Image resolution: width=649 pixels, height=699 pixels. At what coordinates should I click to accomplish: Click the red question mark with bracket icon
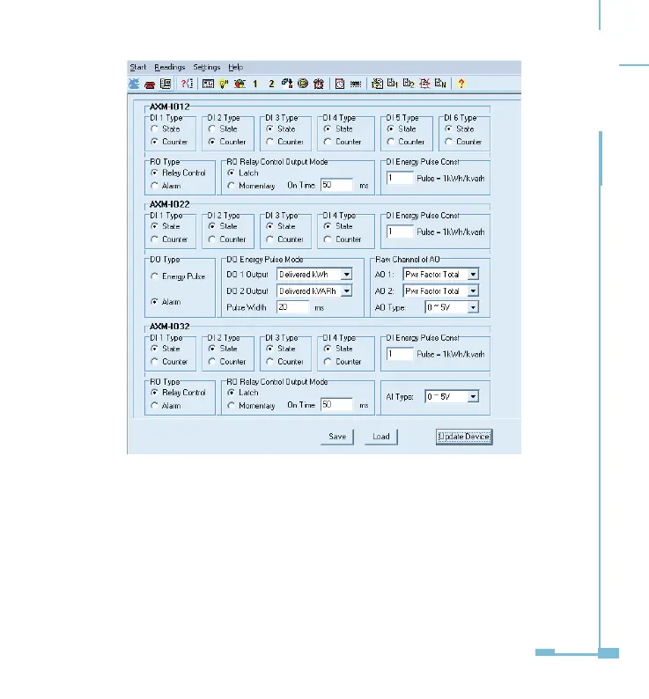pyautogui.click(x=187, y=84)
